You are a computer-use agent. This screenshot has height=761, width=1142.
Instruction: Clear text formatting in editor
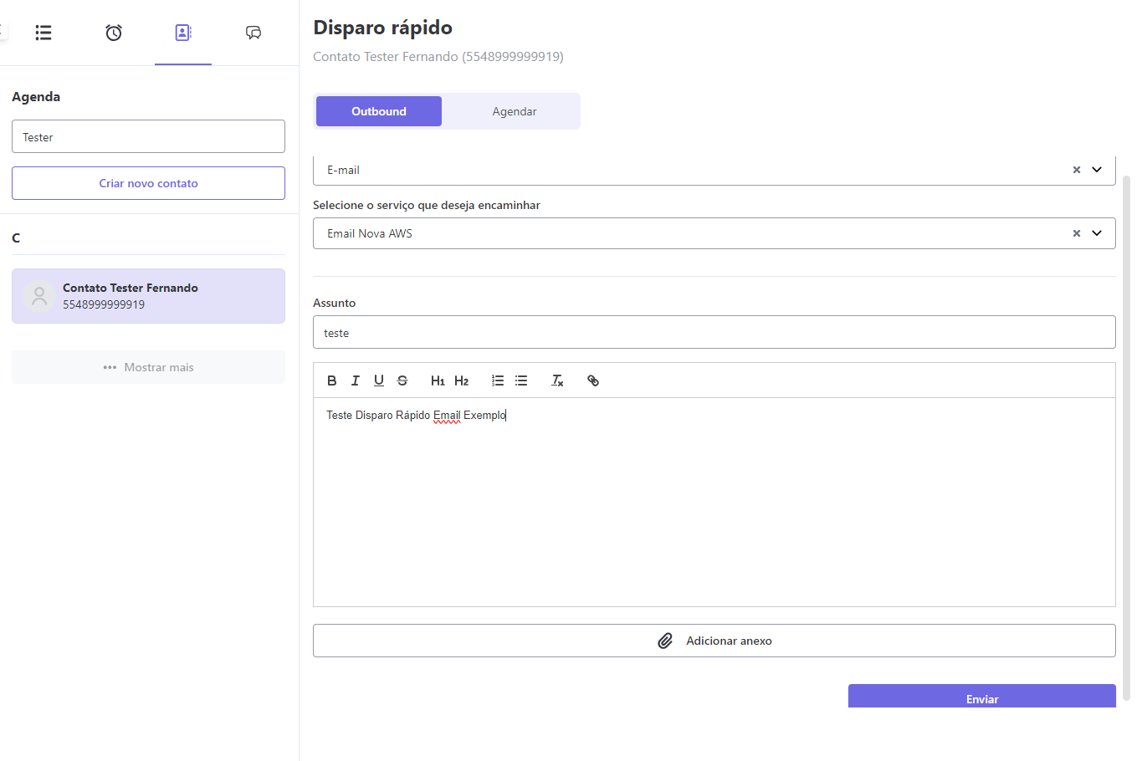coord(557,380)
